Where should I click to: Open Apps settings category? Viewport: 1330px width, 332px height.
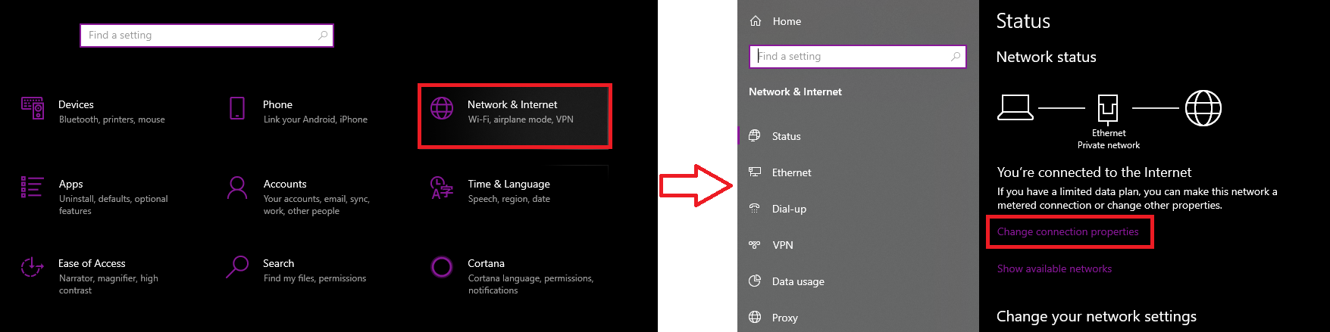93,197
